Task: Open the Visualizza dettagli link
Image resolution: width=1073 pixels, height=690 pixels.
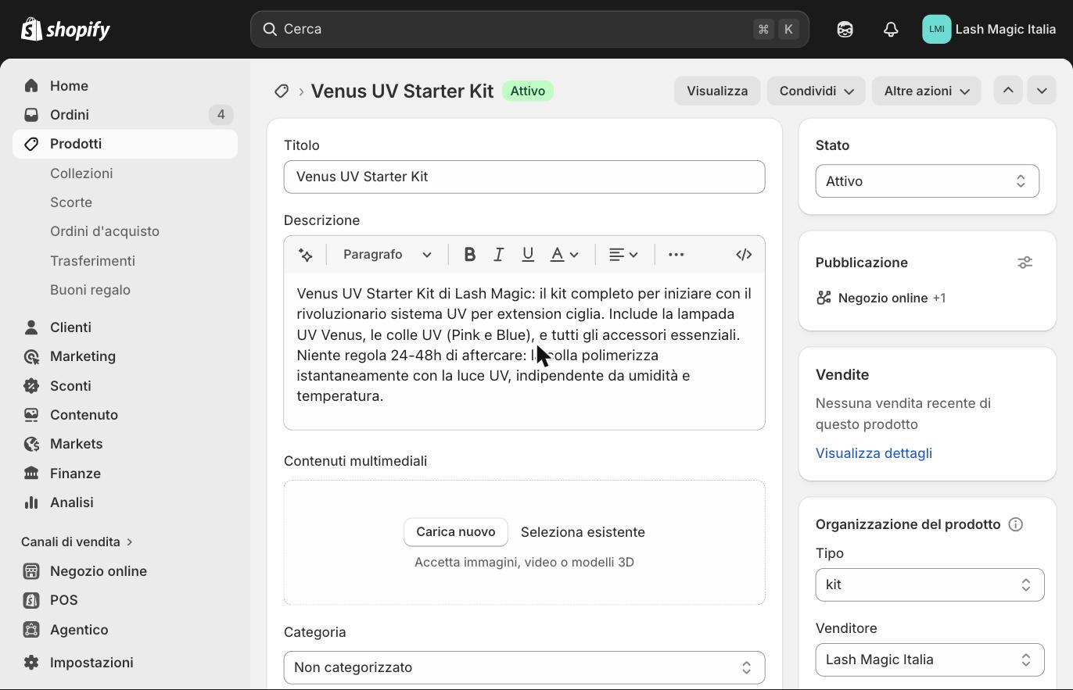Action: pos(874,453)
